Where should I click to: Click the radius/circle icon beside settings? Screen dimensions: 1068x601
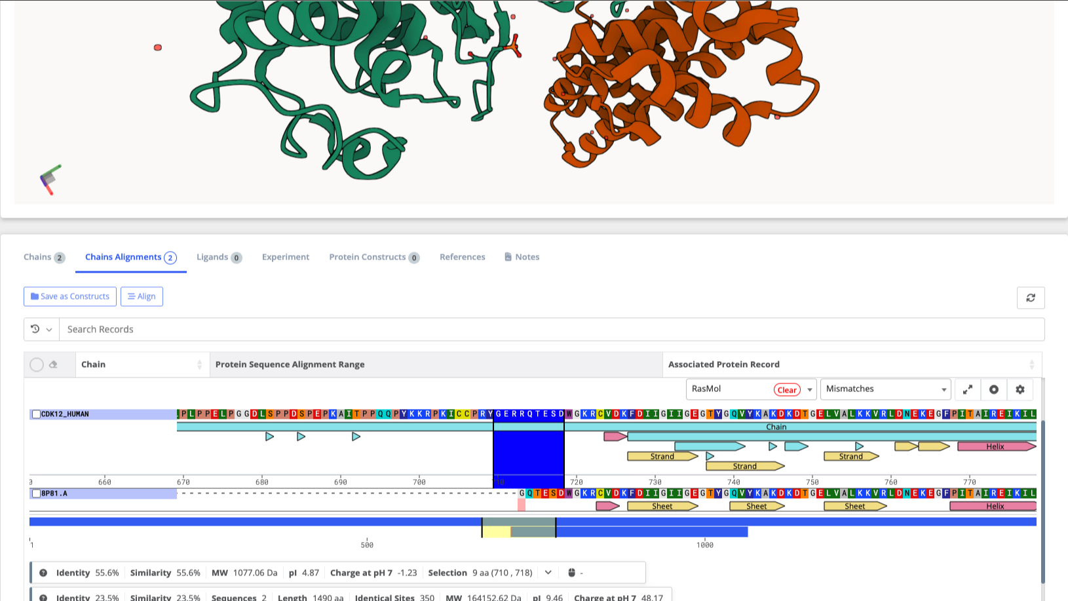coord(994,389)
